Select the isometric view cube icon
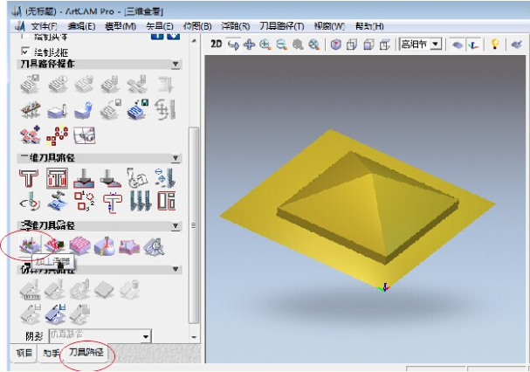This screenshot has width=530, height=372. [335, 45]
